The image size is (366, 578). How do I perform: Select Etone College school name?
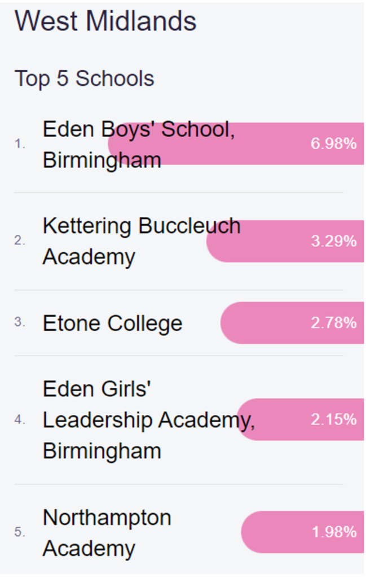pos(112,323)
